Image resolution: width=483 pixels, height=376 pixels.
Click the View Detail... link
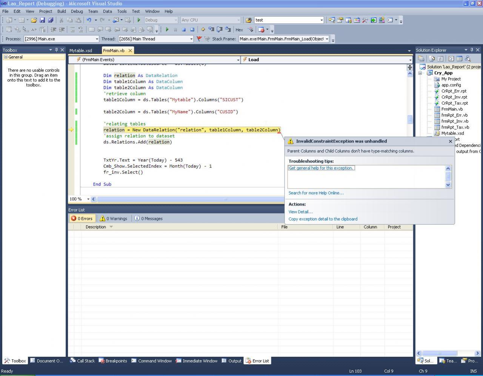300,212
